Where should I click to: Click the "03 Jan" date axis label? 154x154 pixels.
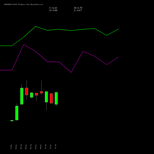coord(26,147)
